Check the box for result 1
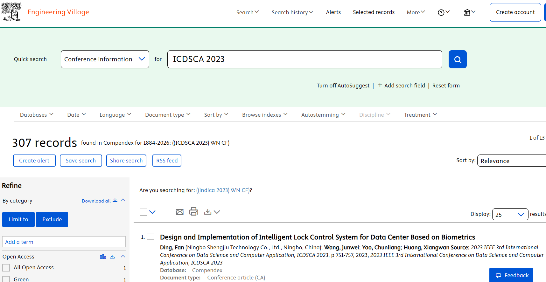 pyautogui.click(x=150, y=236)
